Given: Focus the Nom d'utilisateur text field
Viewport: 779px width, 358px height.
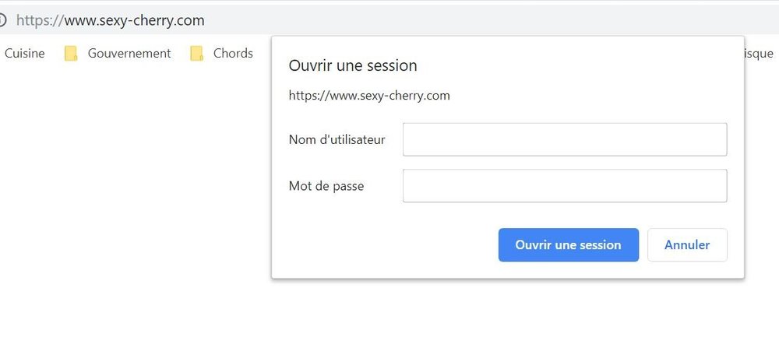Looking at the screenshot, I should (x=565, y=139).
